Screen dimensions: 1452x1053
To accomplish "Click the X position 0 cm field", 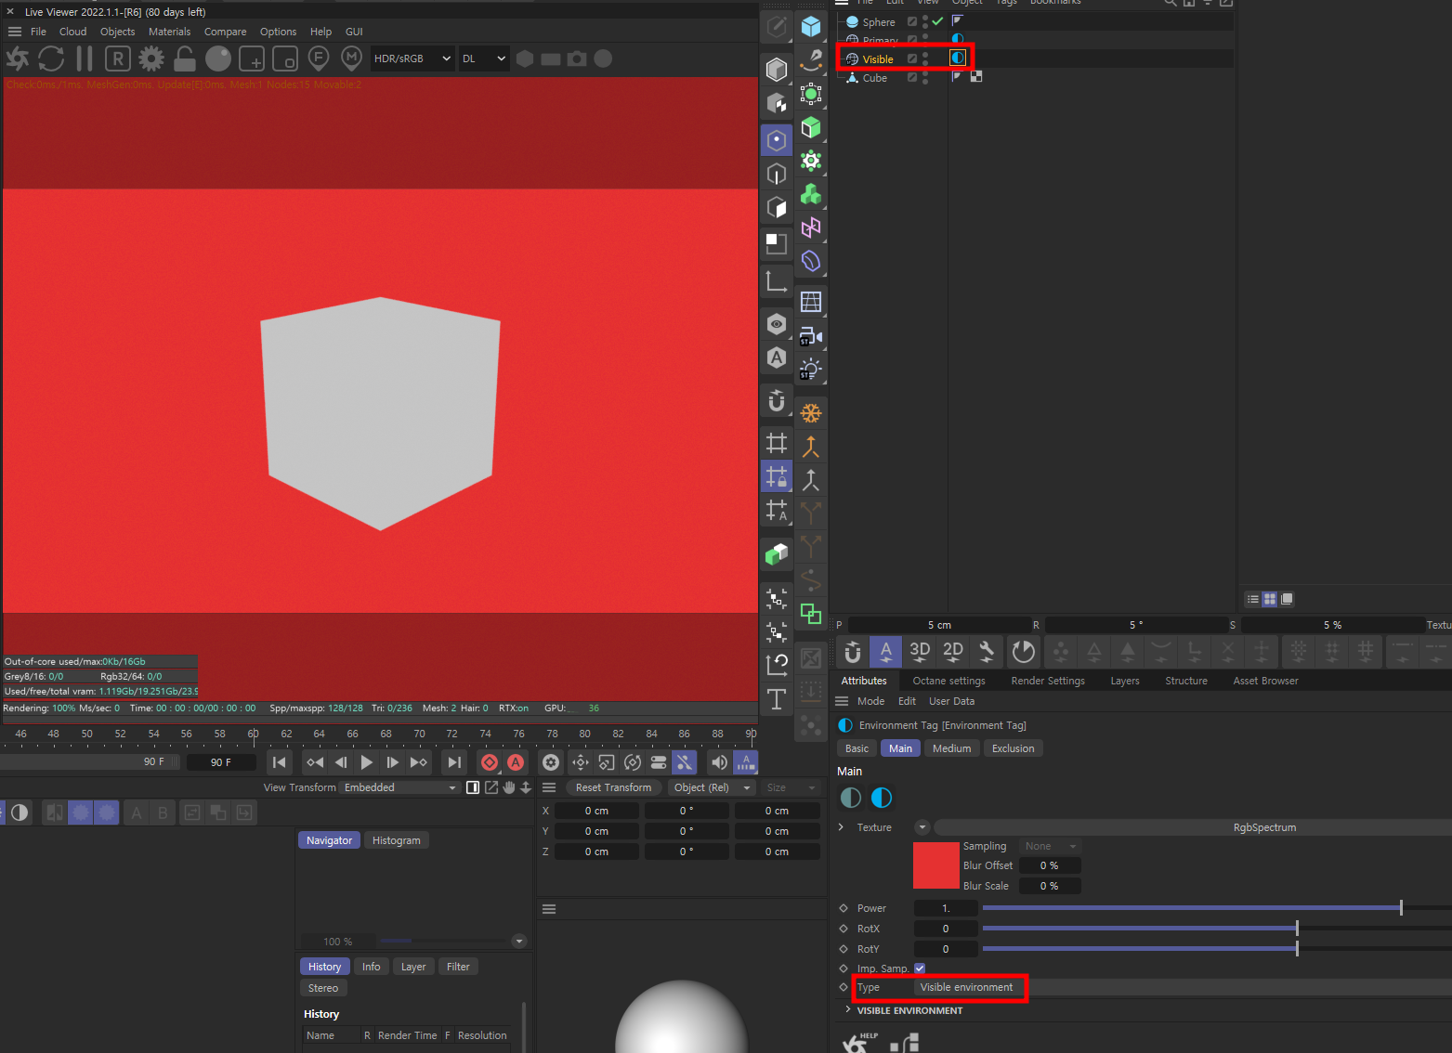I will [x=596, y=811].
